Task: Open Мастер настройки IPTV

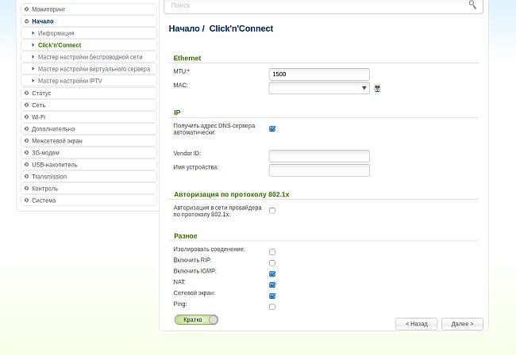Action: 70,81
